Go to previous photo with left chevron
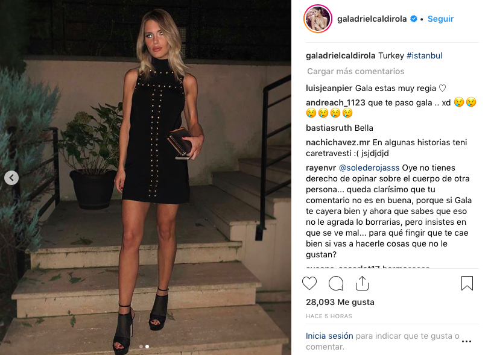The width and height of the screenshot is (491, 355). click(x=11, y=178)
